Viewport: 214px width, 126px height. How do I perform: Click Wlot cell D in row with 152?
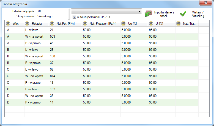click(15, 89)
